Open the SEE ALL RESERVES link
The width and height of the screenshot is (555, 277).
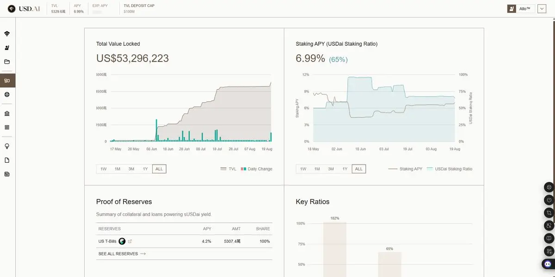click(122, 254)
